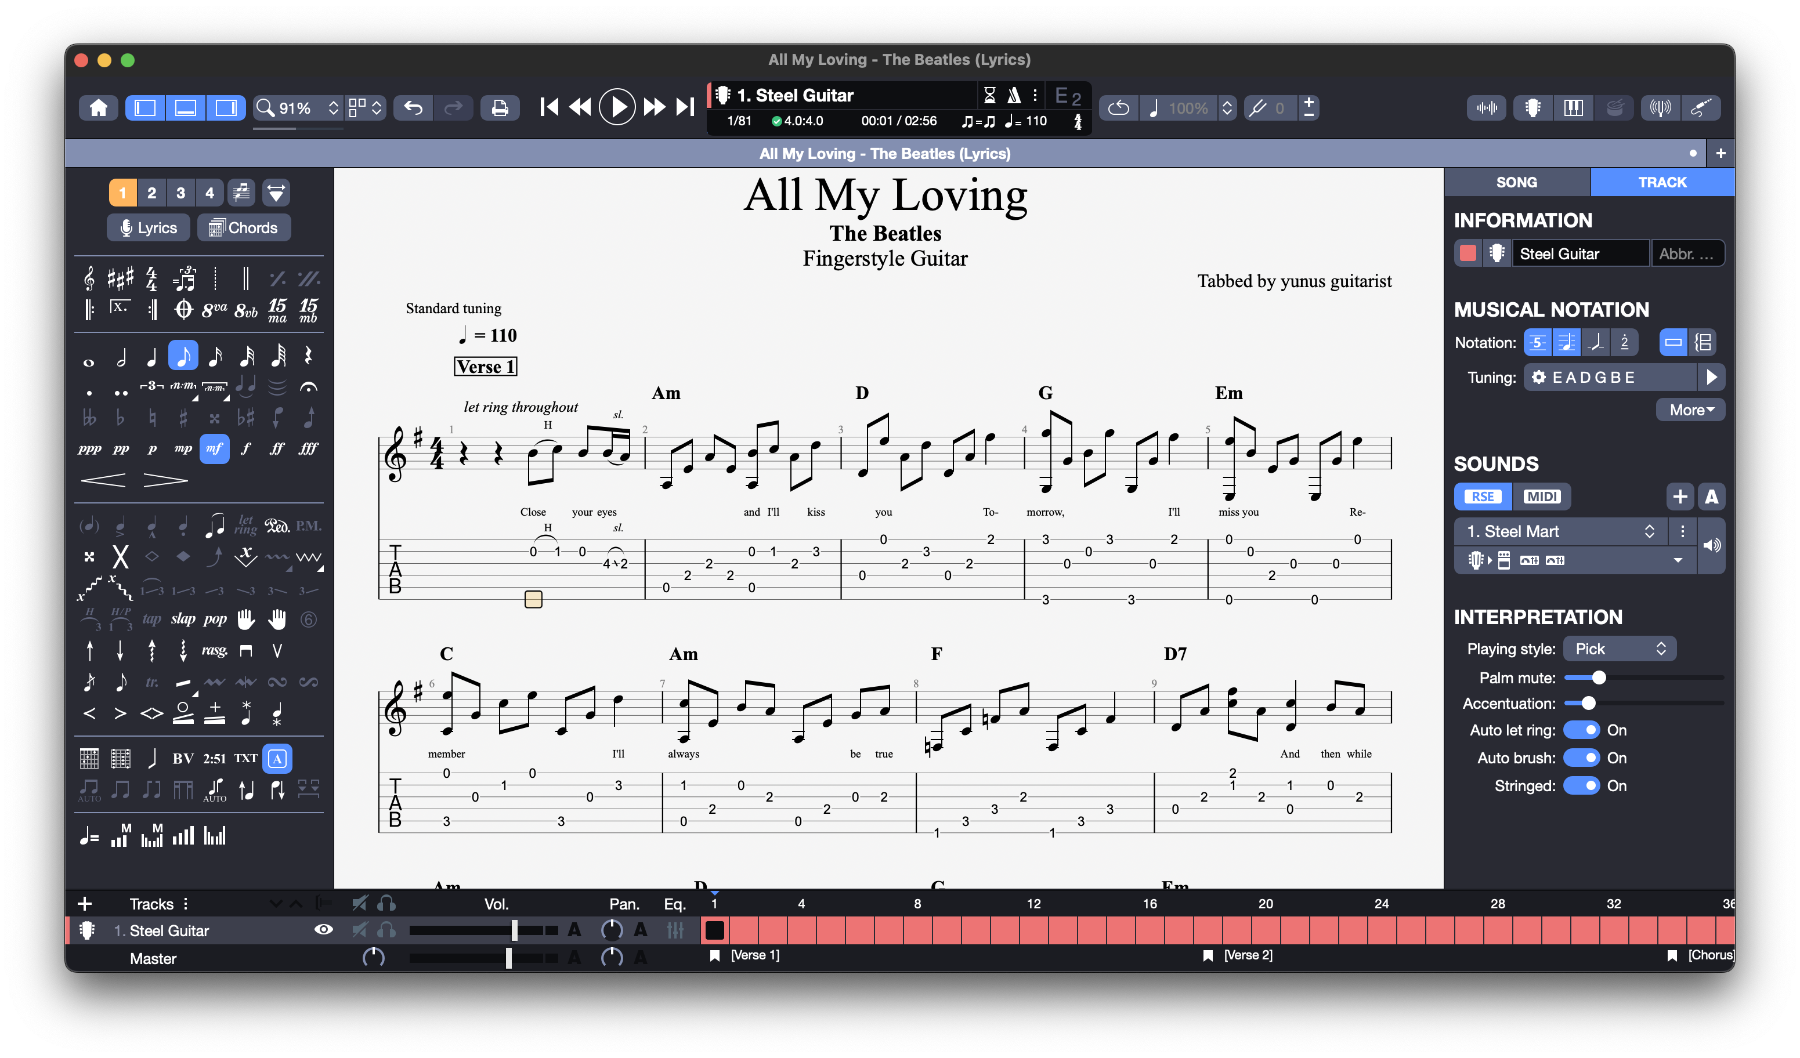This screenshot has width=1800, height=1058.
Task: Toggle the left panel visibility
Action: [146, 108]
